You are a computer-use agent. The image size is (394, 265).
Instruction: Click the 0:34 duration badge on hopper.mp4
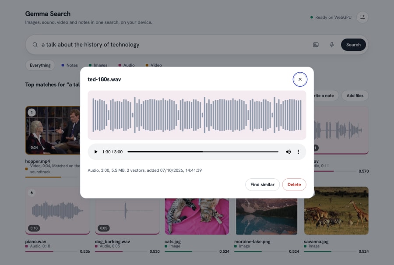click(34, 148)
